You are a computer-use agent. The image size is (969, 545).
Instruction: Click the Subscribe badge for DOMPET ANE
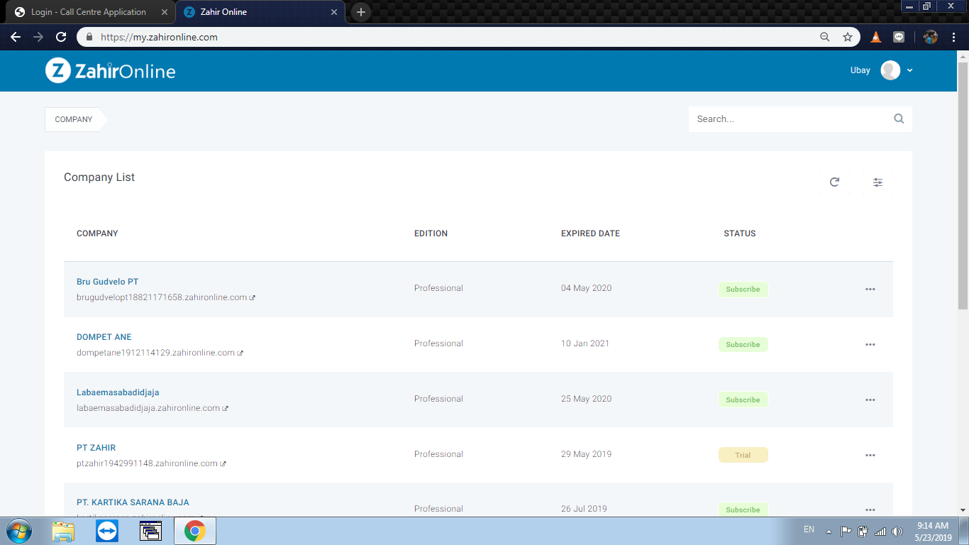coord(743,345)
